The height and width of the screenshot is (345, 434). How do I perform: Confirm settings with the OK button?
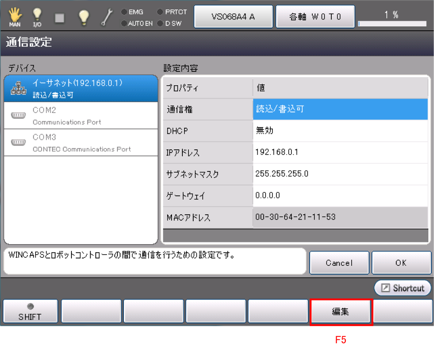(401, 263)
